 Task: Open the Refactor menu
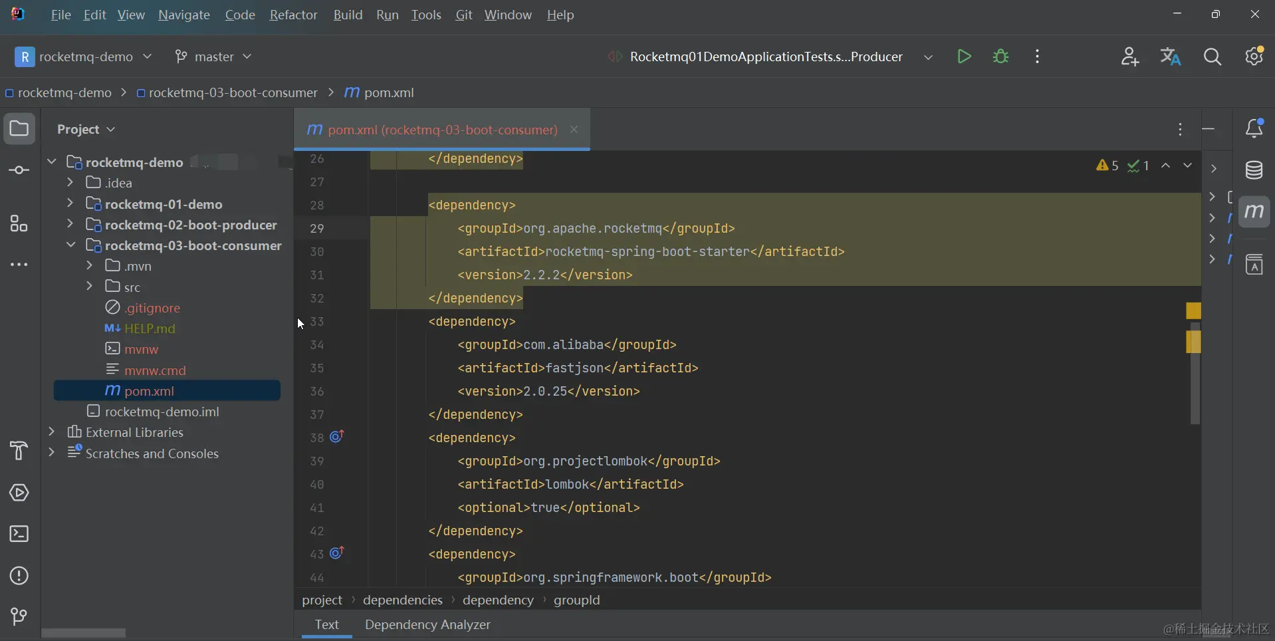(293, 15)
